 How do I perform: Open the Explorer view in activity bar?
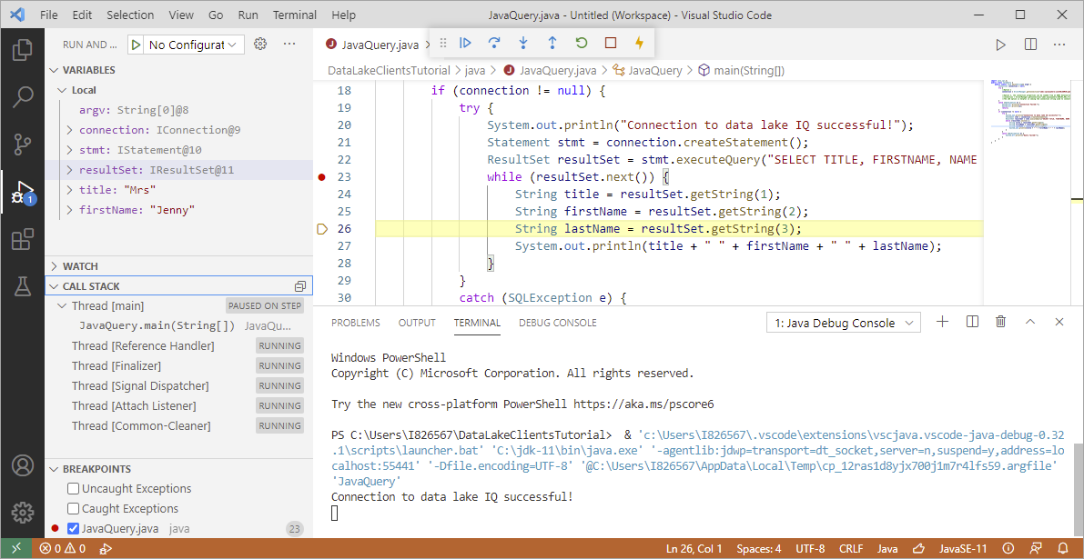pyautogui.click(x=22, y=50)
